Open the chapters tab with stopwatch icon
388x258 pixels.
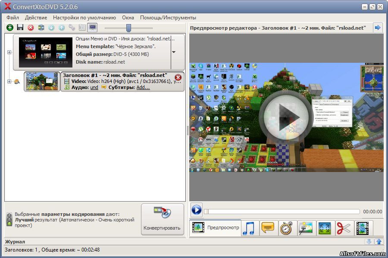tap(287, 228)
